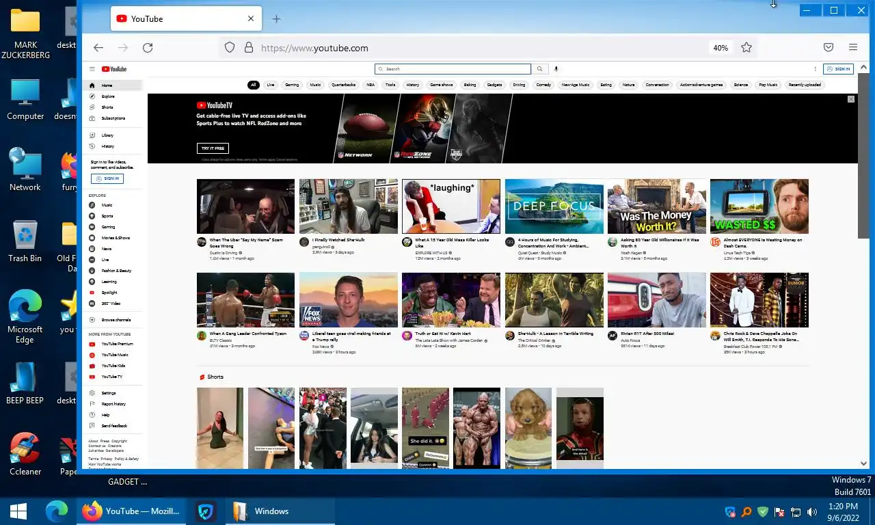Open YouTube Music link in sidebar
The height and width of the screenshot is (525, 875).
[113, 355]
